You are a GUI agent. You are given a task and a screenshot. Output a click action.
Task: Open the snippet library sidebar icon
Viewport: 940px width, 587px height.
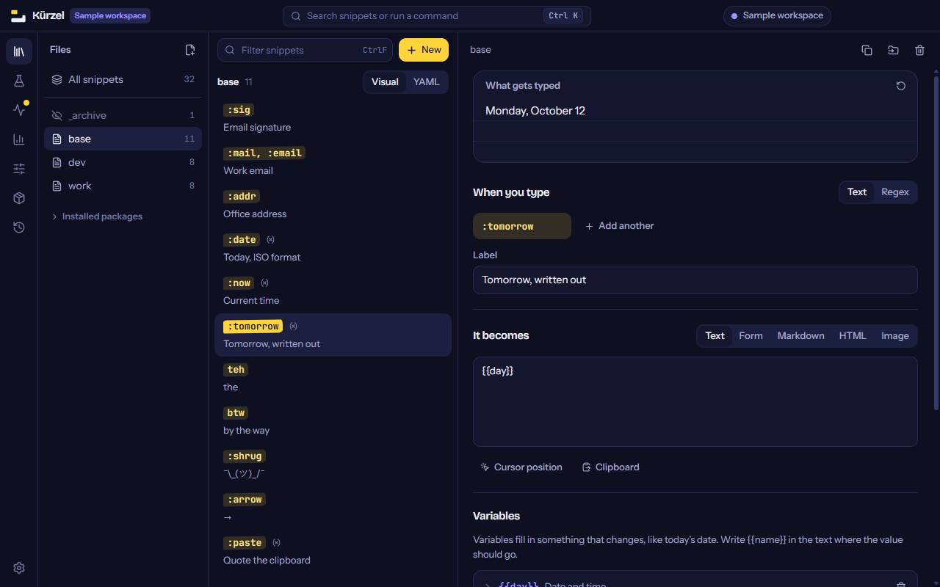(x=19, y=51)
